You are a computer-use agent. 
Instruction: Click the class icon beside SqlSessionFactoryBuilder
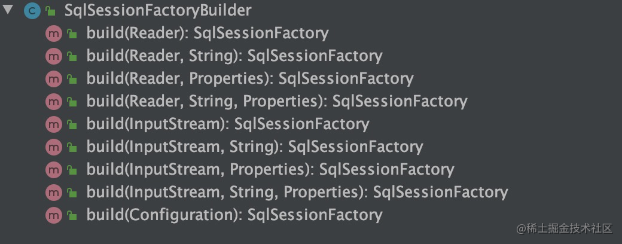tap(32, 11)
